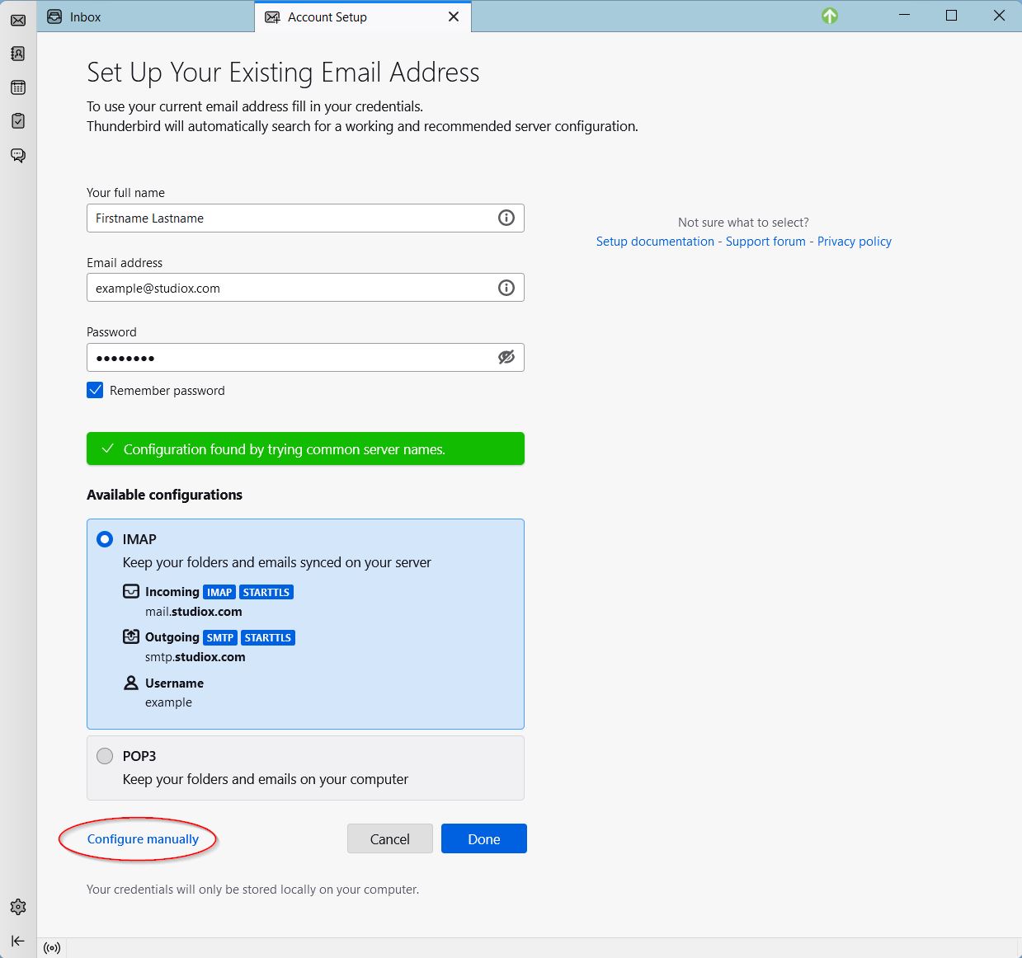
Task: Click the outgoing SMTP protocol badge
Action: tap(220, 637)
